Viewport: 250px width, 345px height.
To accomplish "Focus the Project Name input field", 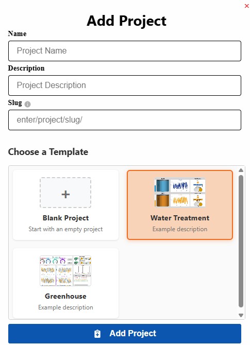I will 125,51.
